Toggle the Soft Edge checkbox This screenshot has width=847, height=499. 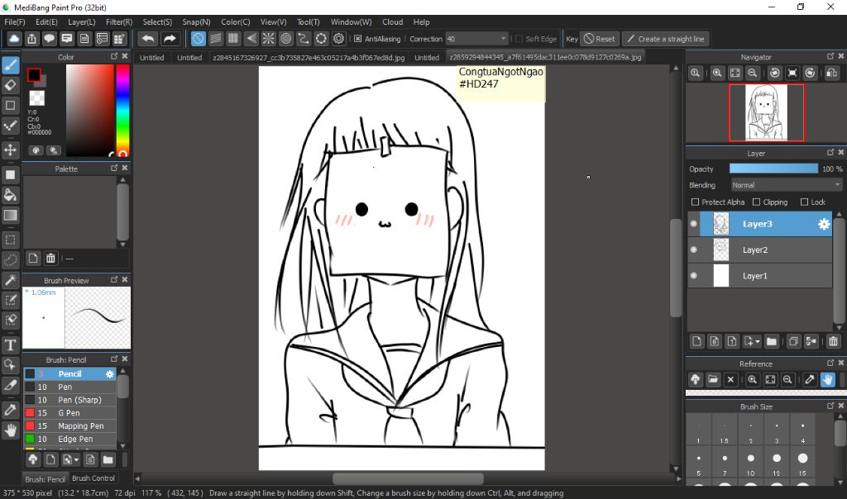coord(519,39)
